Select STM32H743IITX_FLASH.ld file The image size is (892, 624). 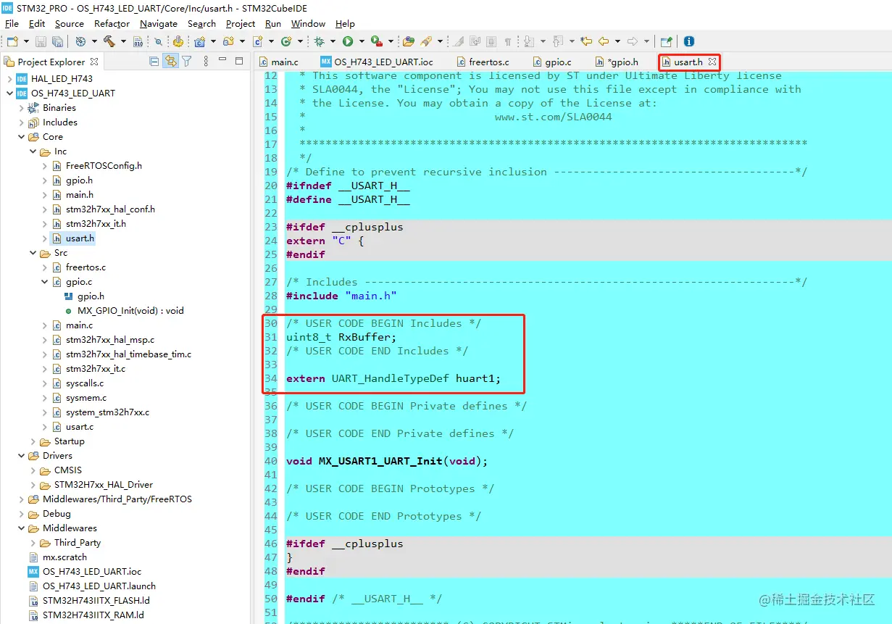tap(96, 600)
